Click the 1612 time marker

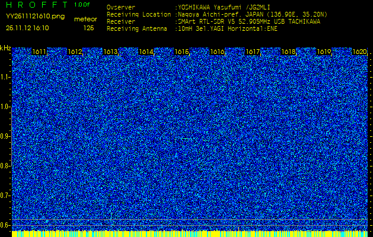[x=75, y=52]
